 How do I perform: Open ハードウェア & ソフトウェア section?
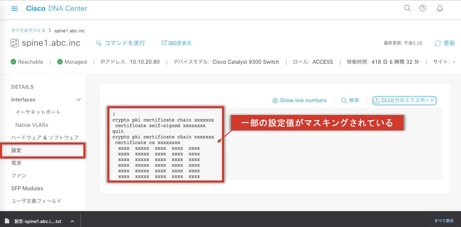pyautogui.click(x=45, y=137)
